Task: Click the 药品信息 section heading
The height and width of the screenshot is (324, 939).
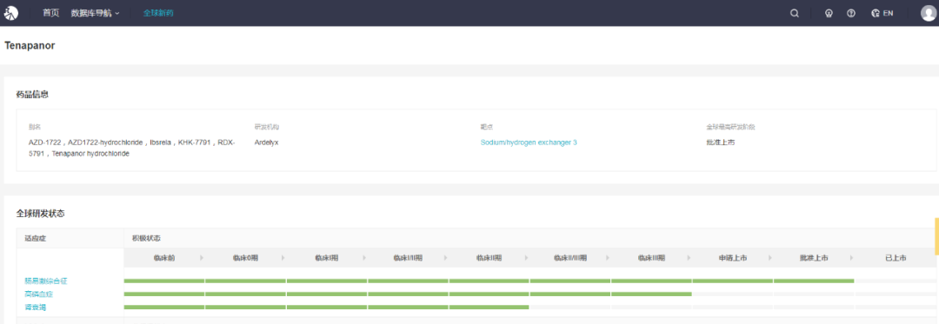Action: pos(32,95)
